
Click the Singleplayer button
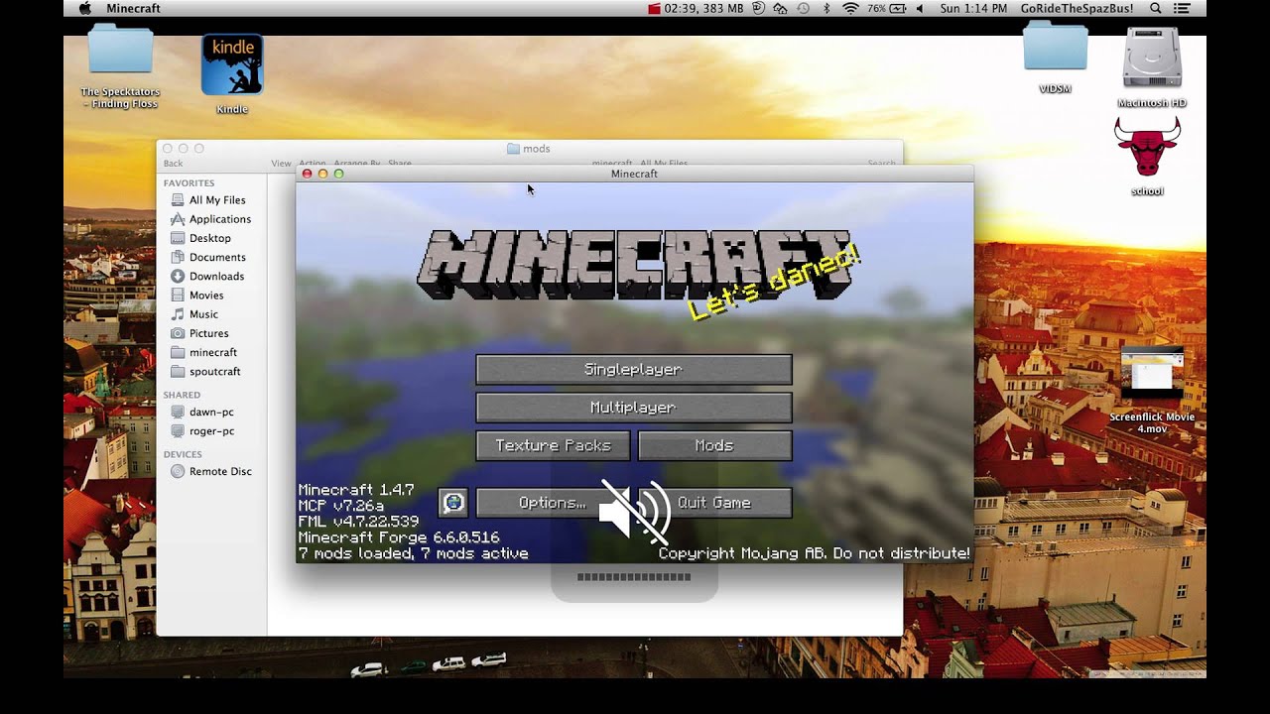coord(634,370)
